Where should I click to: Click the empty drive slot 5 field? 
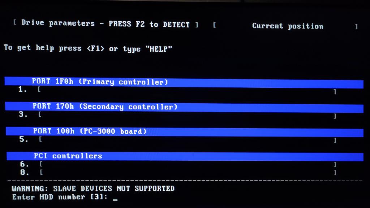[187, 140]
